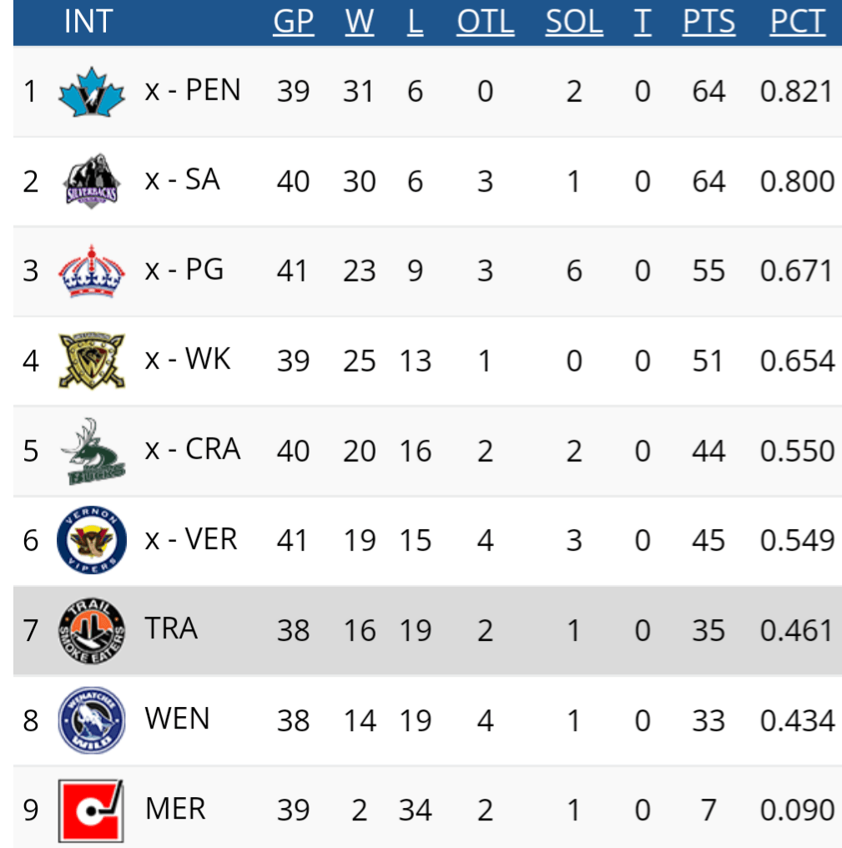Sort by SOL column header

pyautogui.click(x=574, y=22)
